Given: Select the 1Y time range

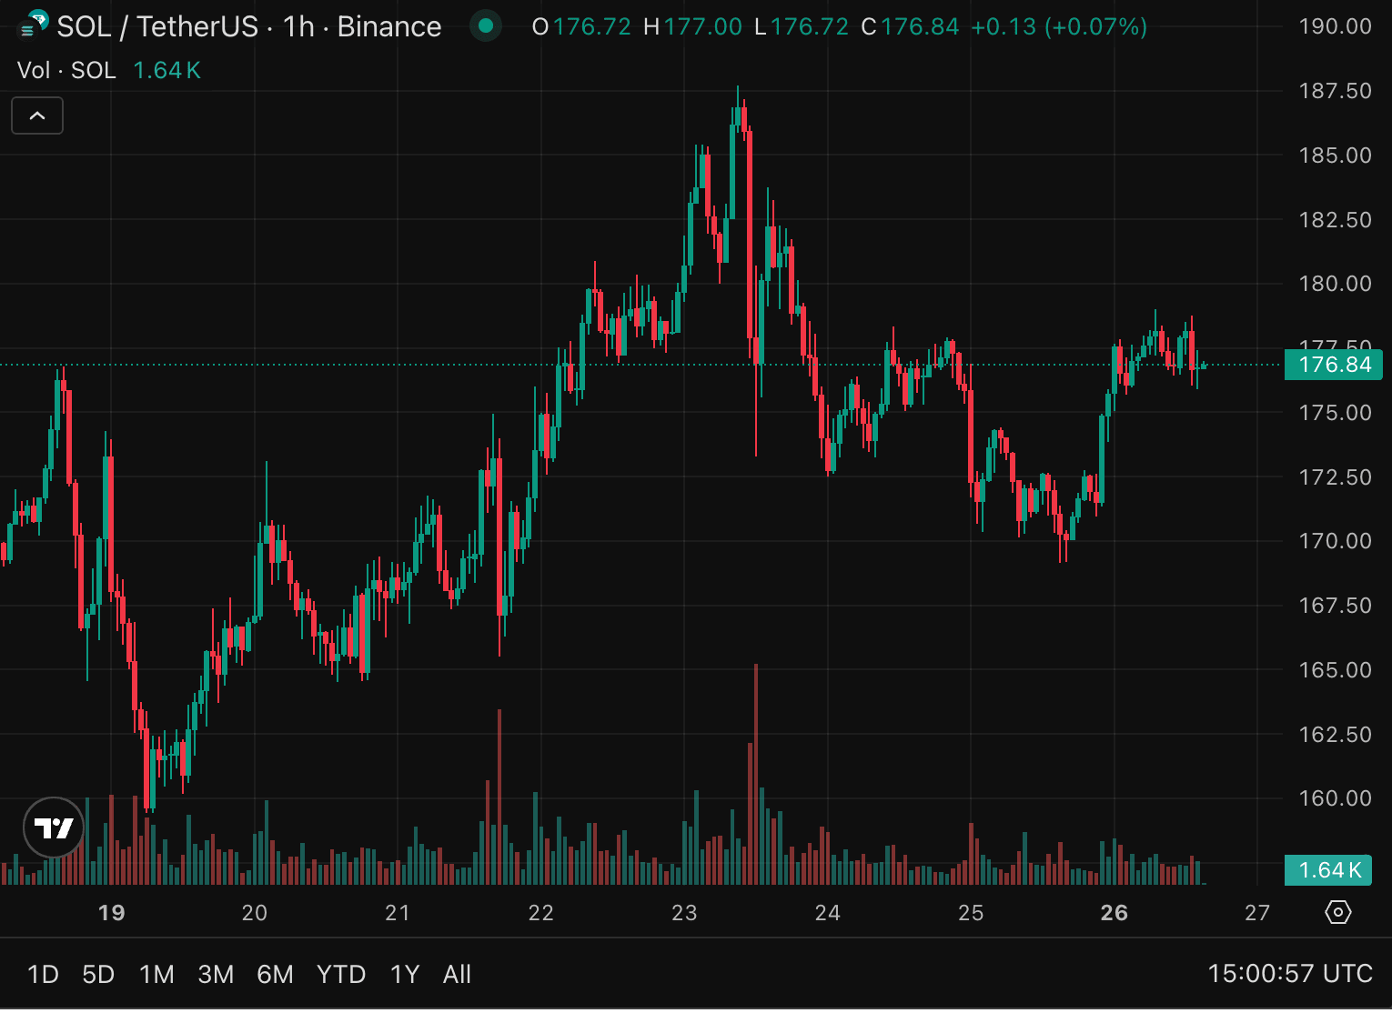Looking at the screenshot, I should (405, 975).
